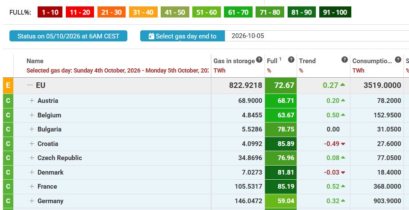Click Denmark's full percentage 81.81
Viewport: 409px width, 210px height.
point(286,172)
